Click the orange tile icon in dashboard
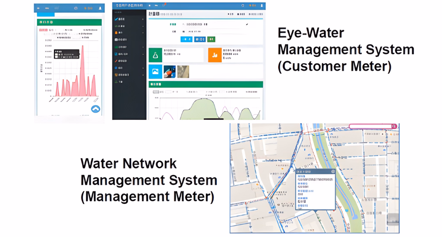Screen dimensions: 442x237 pyautogui.click(x=215, y=55)
